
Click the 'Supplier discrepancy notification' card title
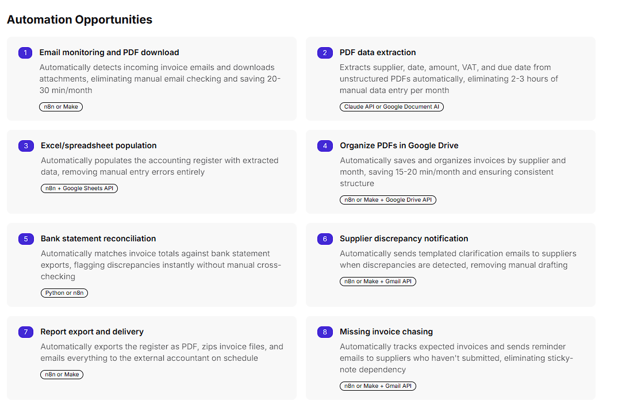tap(404, 238)
